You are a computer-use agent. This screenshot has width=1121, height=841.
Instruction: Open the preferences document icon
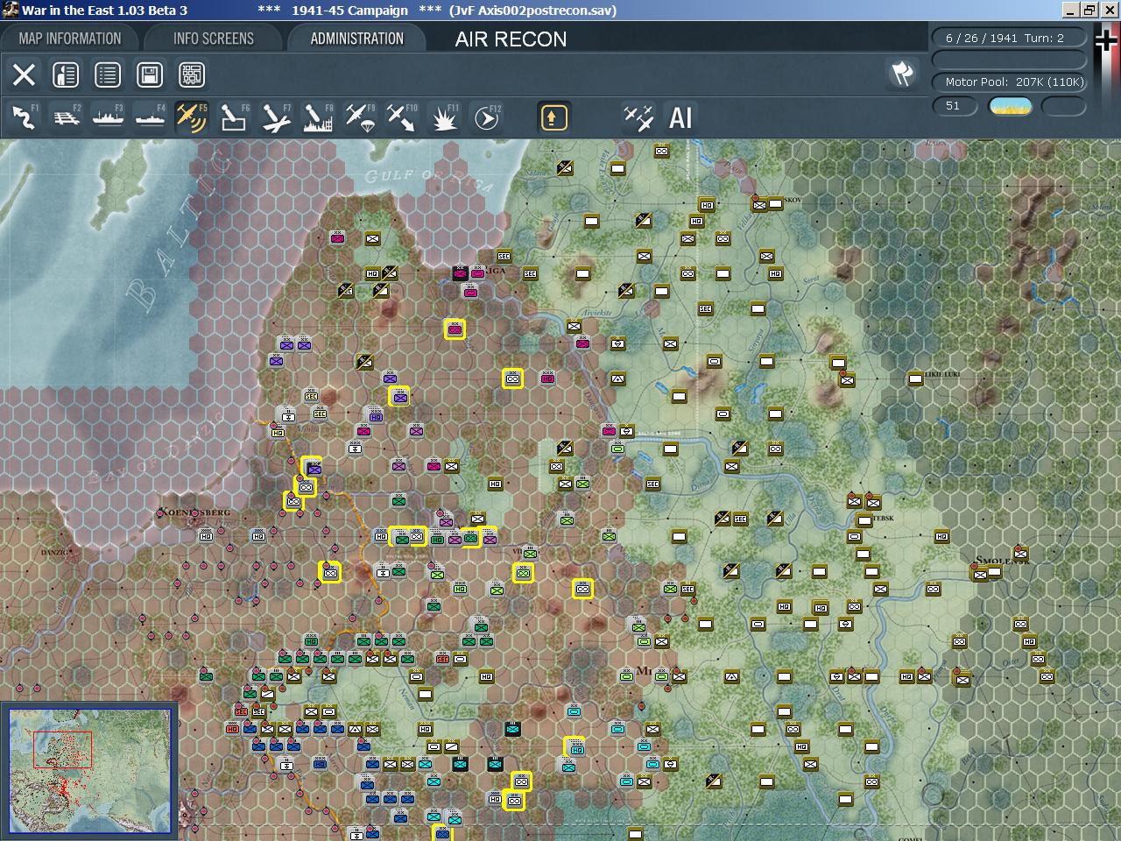[x=66, y=74]
